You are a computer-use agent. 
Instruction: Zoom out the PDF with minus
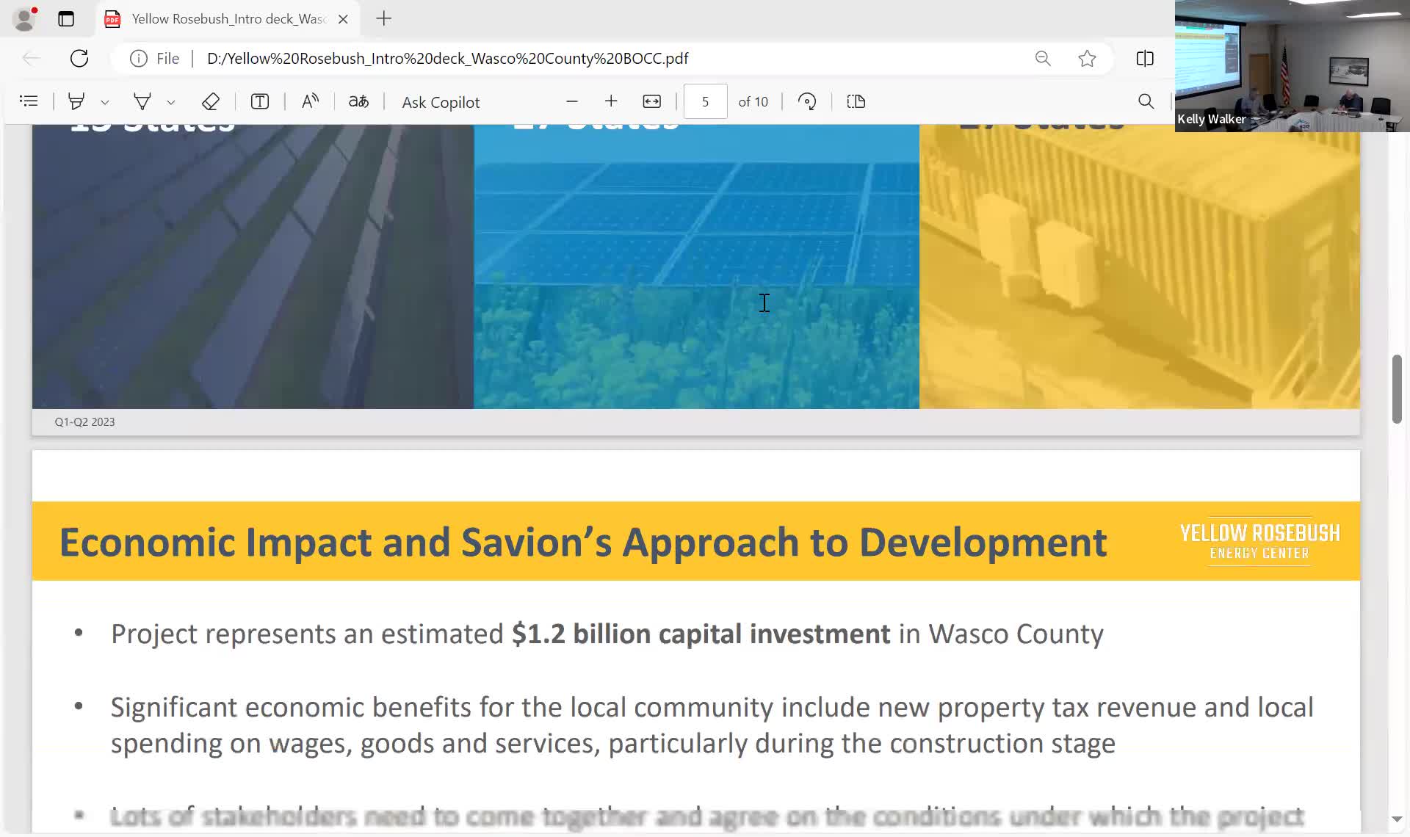point(572,101)
